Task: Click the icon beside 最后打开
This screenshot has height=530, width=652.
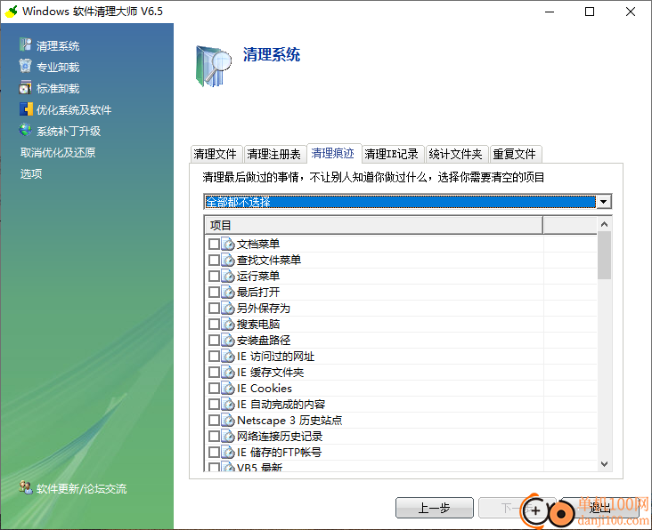Action: pyautogui.click(x=228, y=293)
